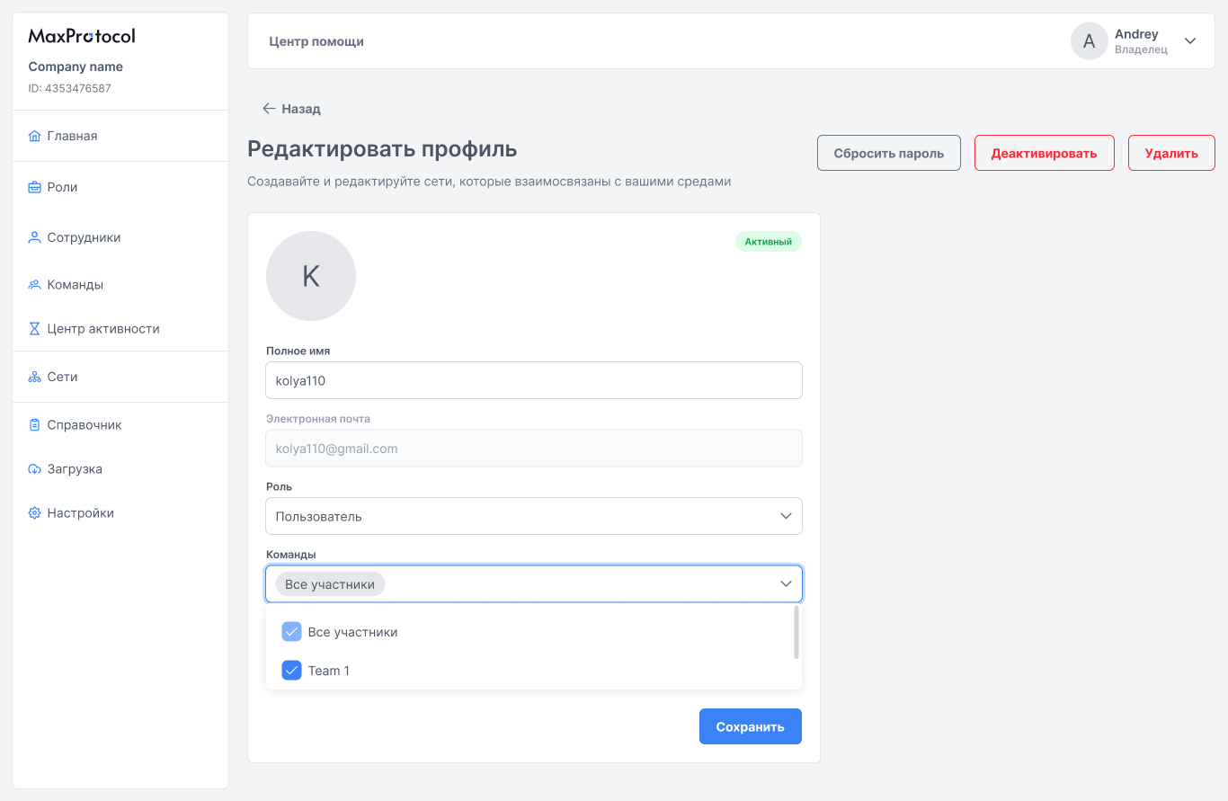1228x801 pixels.
Task: Click the Команды dropdown list scrollbar
Action: (x=796, y=633)
